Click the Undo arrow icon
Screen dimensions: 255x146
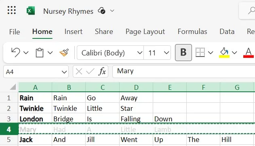pos(16,53)
